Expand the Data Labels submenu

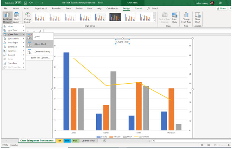tap(14, 39)
